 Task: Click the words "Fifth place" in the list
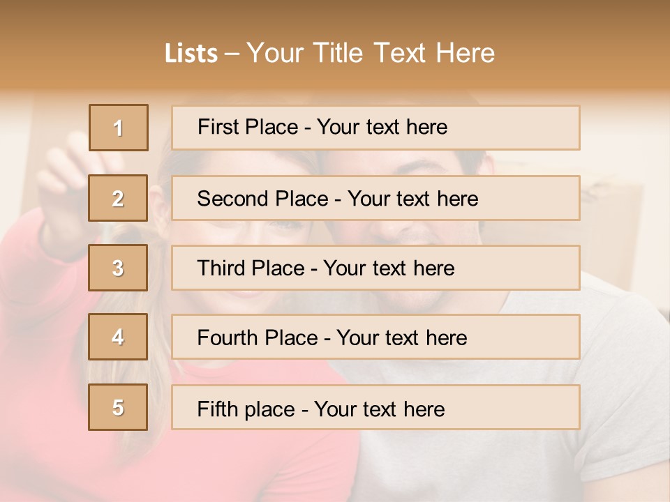click(246, 409)
